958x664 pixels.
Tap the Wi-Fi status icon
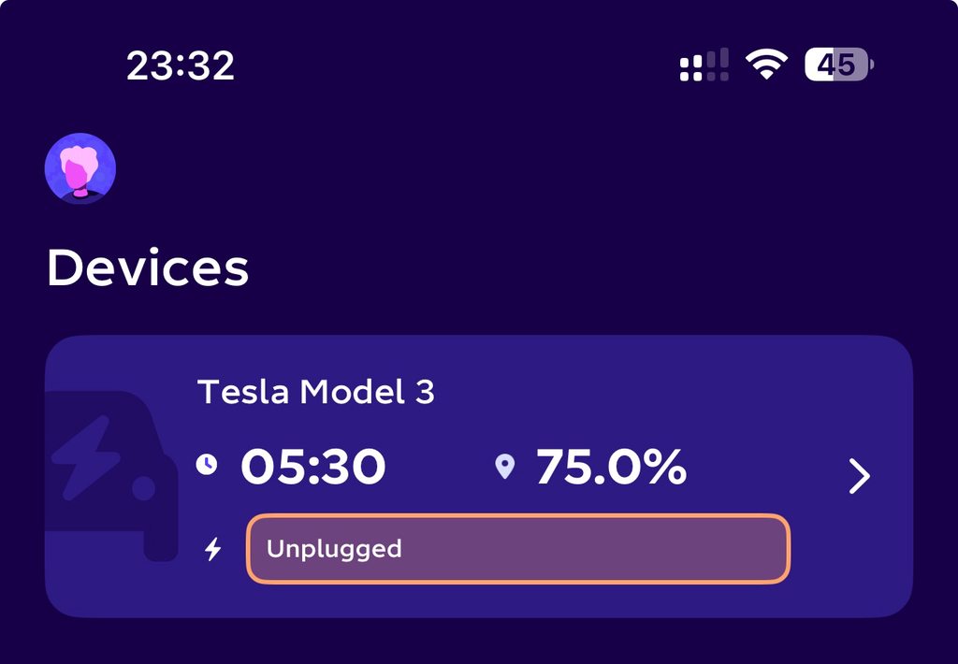coord(766,65)
